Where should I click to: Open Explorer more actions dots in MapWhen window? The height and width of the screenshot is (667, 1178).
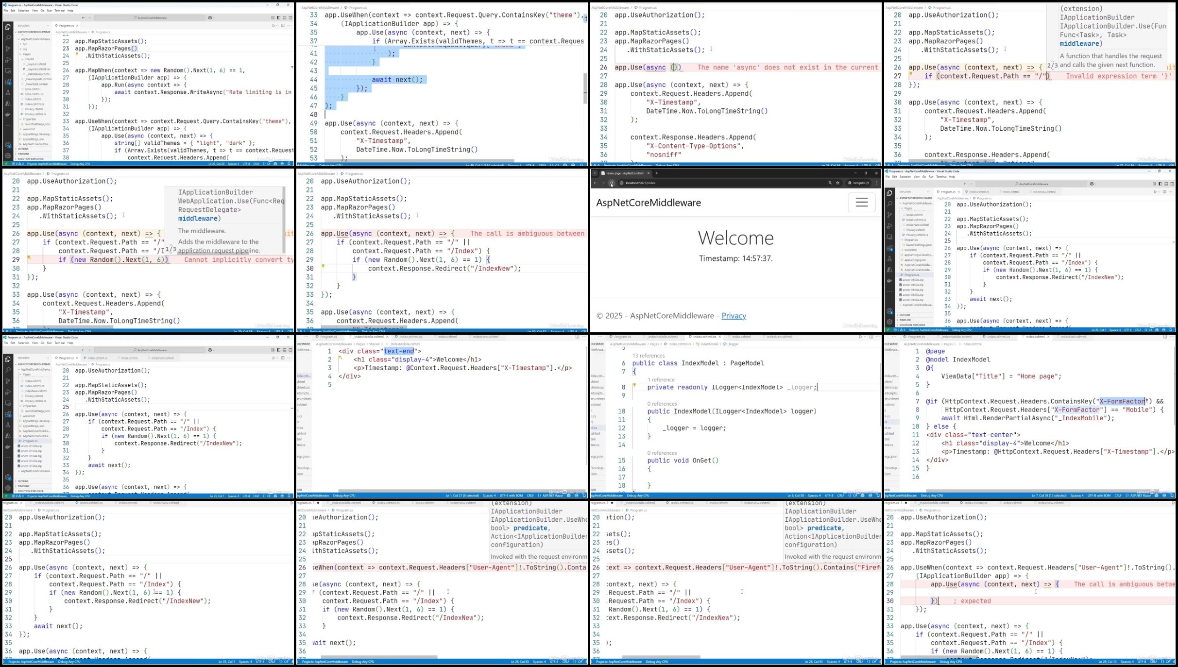pos(47,26)
